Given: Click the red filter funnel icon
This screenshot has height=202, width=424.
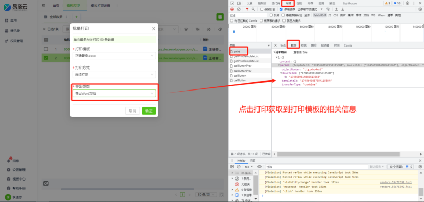Looking at the screenshot, I should tap(247, 9).
